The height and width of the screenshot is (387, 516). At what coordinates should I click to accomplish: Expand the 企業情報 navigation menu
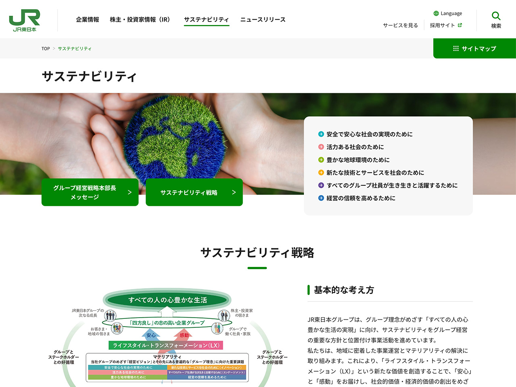[x=87, y=19]
